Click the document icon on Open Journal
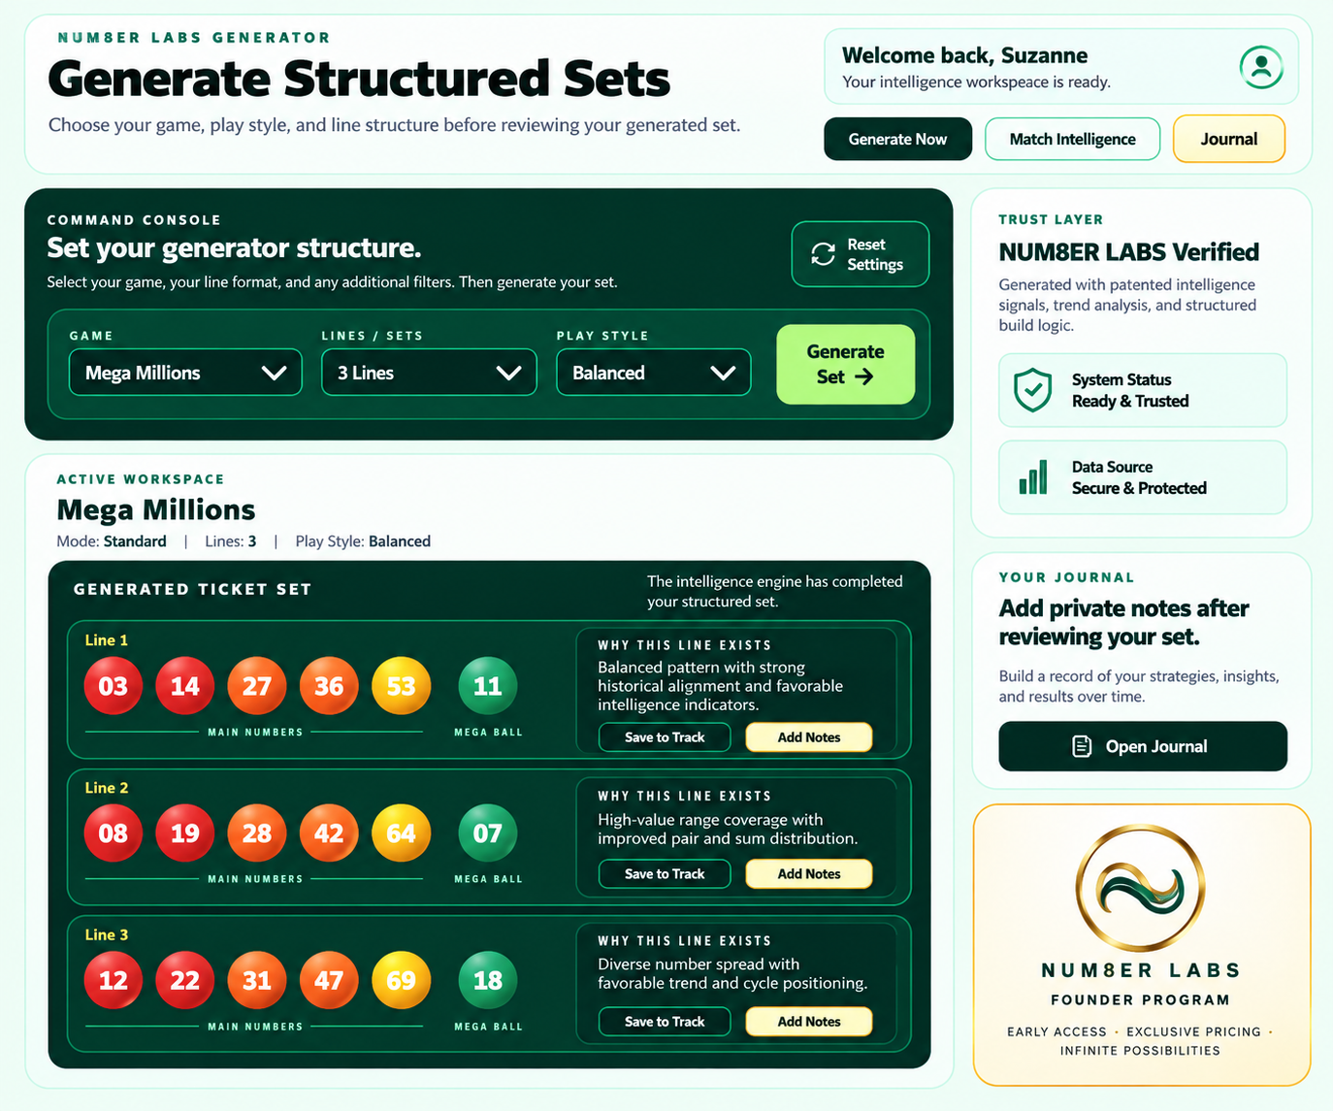The image size is (1333, 1111). [1082, 746]
